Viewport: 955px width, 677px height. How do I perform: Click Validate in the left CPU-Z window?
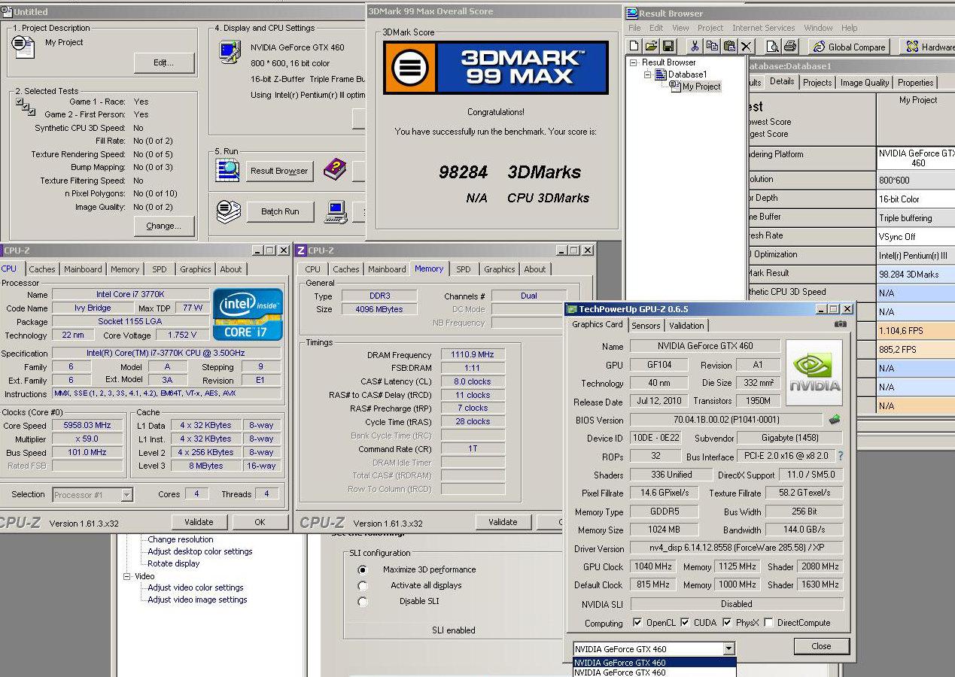click(x=199, y=522)
